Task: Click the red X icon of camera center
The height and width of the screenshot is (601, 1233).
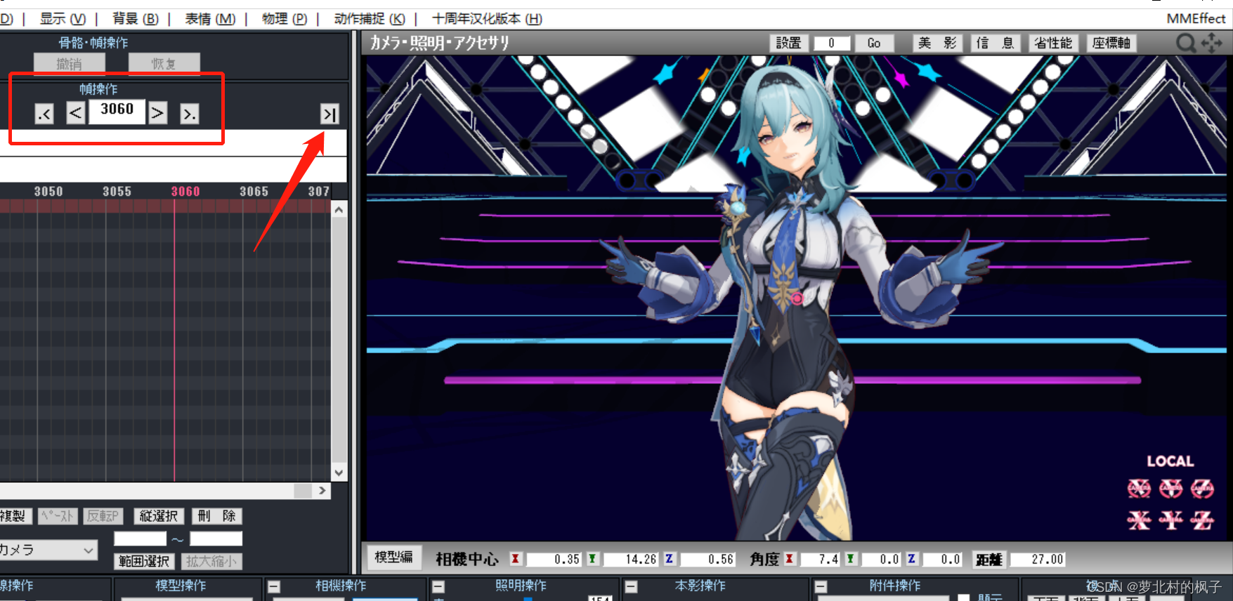Action: 516,559
